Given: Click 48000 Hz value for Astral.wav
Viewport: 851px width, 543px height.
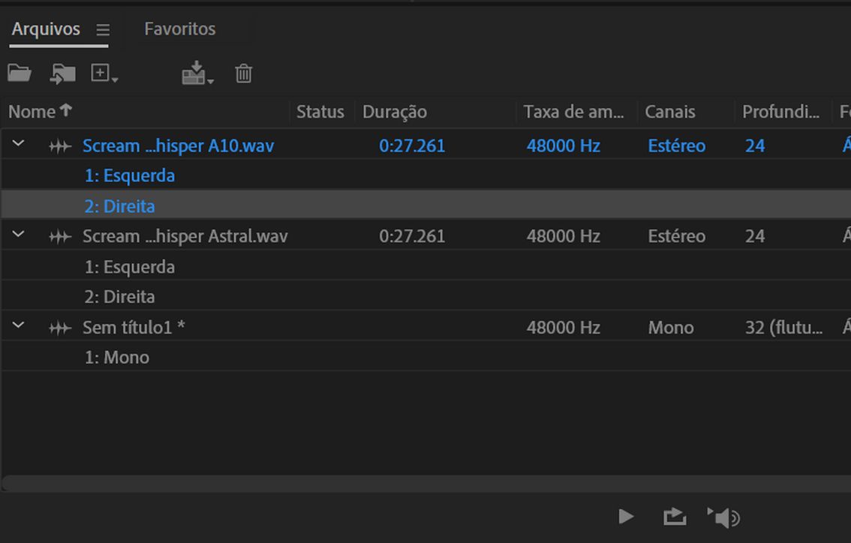Looking at the screenshot, I should 564,236.
